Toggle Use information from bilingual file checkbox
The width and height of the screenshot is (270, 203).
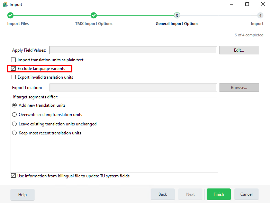(13, 176)
